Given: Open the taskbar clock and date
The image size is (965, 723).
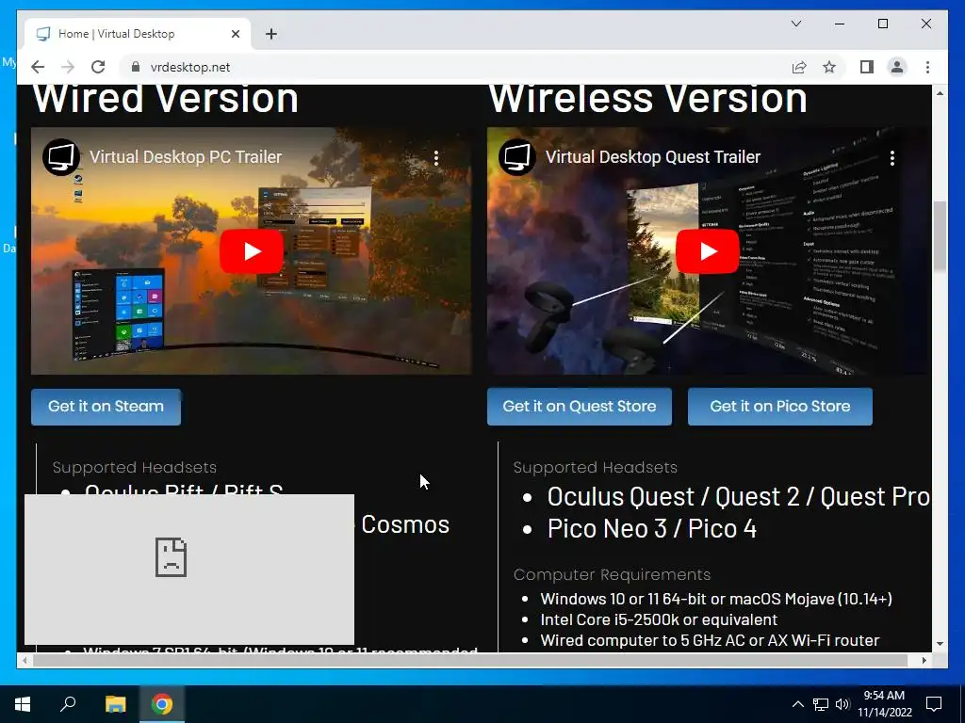Looking at the screenshot, I should (x=884, y=704).
